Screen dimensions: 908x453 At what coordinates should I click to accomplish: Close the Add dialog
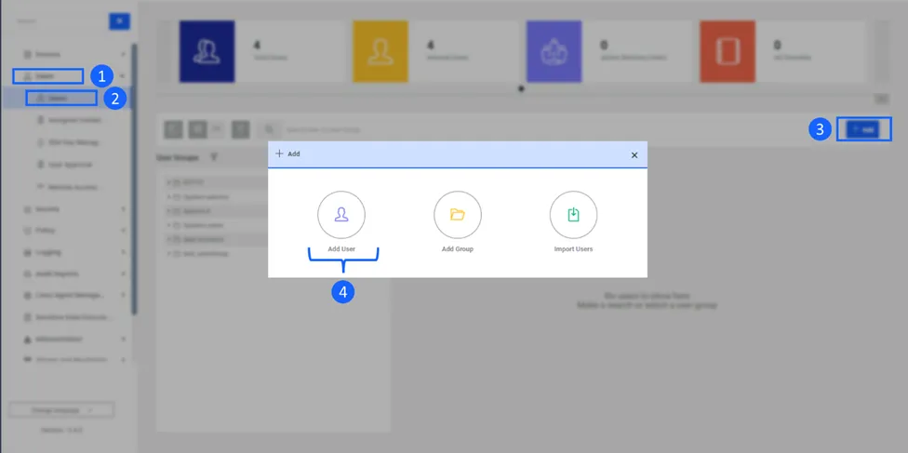click(634, 155)
